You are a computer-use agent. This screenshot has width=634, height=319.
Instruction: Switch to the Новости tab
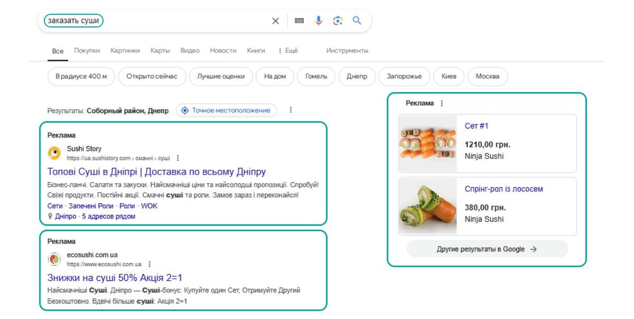click(x=223, y=51)
